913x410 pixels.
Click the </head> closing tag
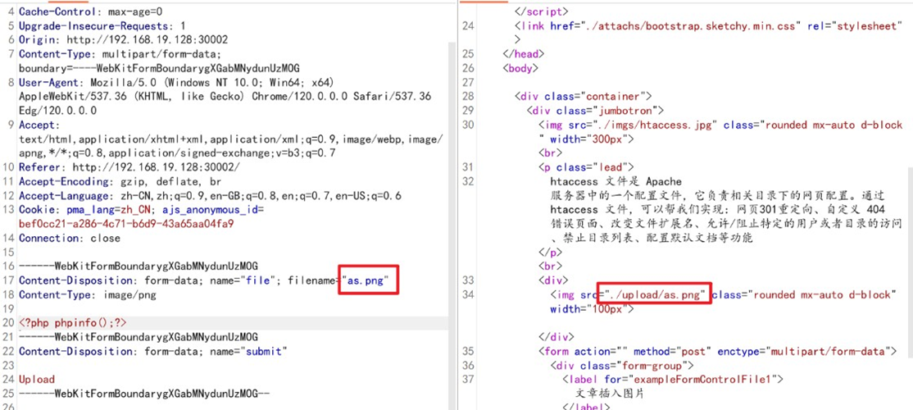pos(524,54)
